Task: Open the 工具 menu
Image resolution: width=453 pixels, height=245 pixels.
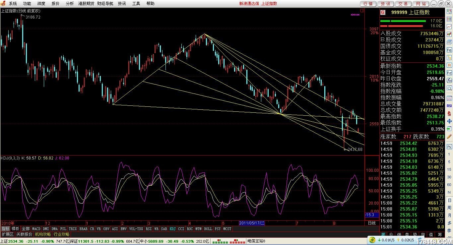Action: (136, 4)
